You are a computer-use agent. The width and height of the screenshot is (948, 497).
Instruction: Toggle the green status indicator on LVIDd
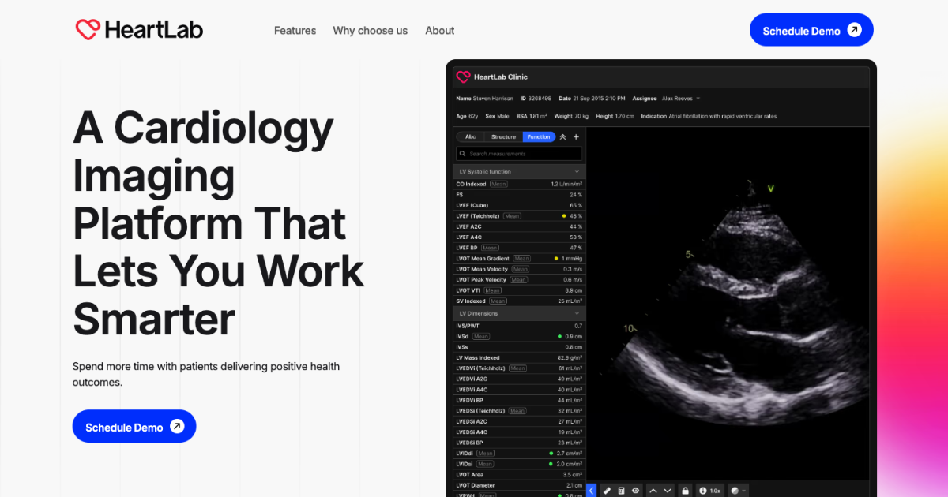coord(550,453)
